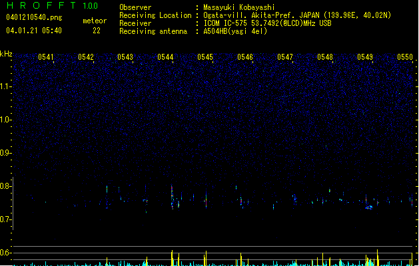Image resolution: width=419 pixels, height=266 pixels.
Task: Click the 0.9 kHz axis label
Action: [5, 153]
